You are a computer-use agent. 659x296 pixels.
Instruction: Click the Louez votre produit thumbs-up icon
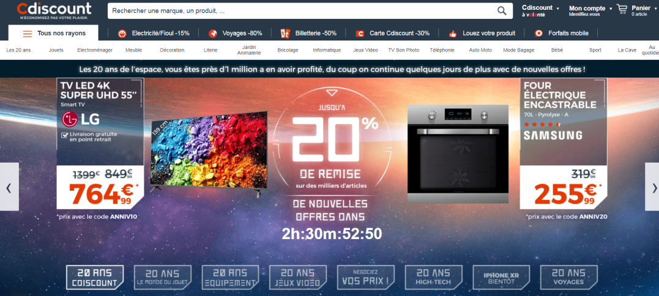[453, 34]
